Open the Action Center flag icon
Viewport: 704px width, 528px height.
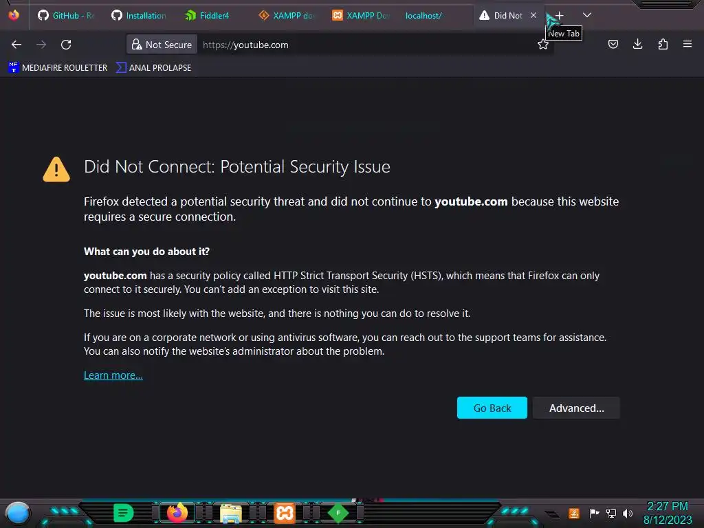tap(594, 513)
